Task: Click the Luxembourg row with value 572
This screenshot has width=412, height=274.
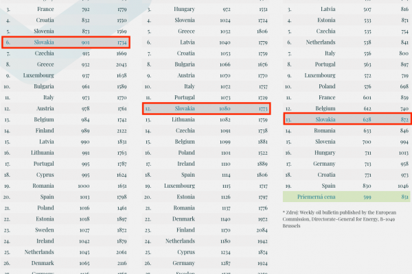Action: [x=347, y=75]
